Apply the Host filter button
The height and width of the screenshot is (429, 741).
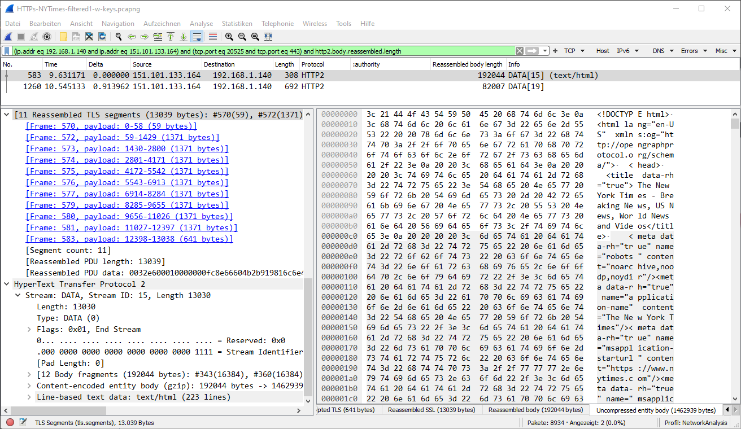coord(603,51)
